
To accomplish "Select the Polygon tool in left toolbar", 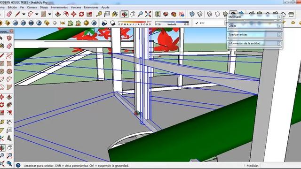I will pos(9,71).
